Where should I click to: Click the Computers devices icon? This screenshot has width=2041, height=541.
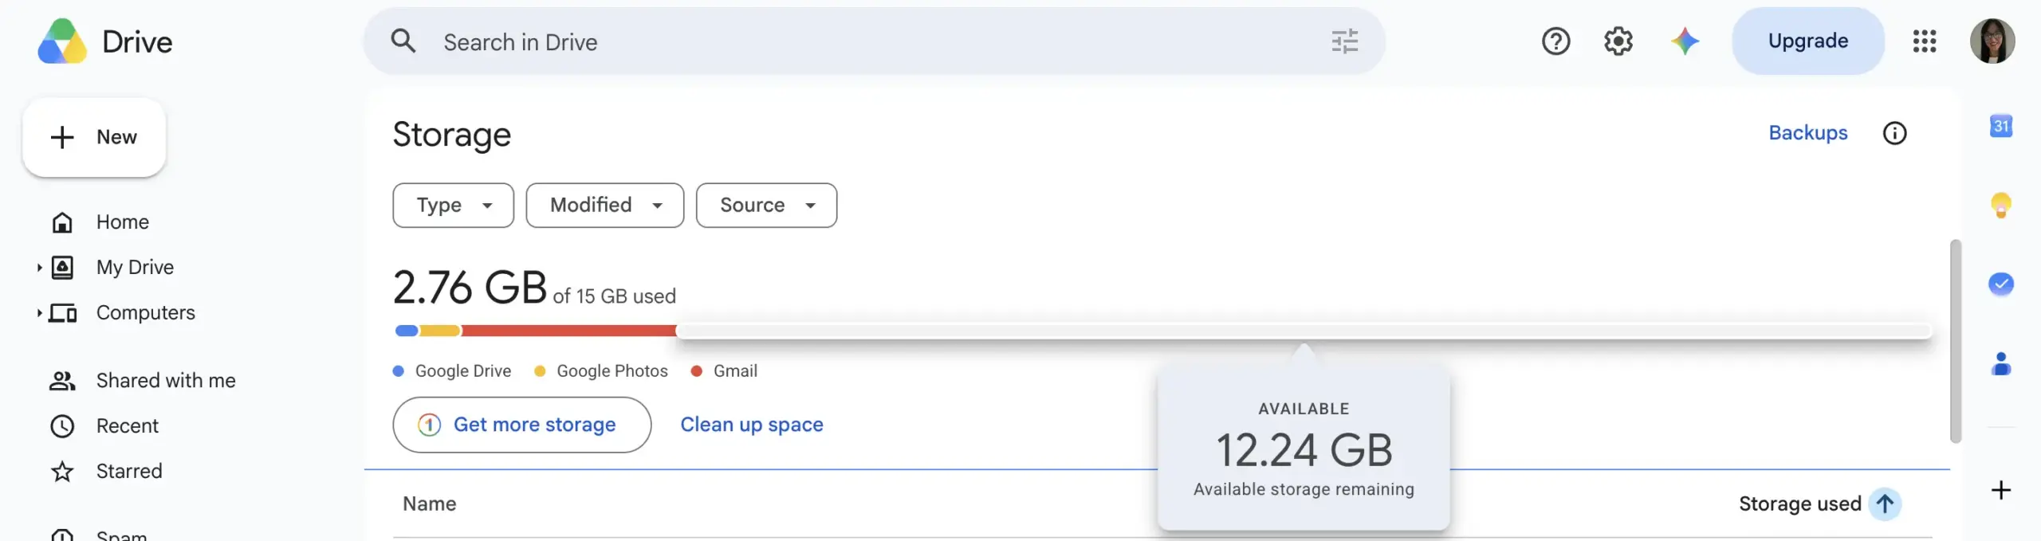coord(62,313)
